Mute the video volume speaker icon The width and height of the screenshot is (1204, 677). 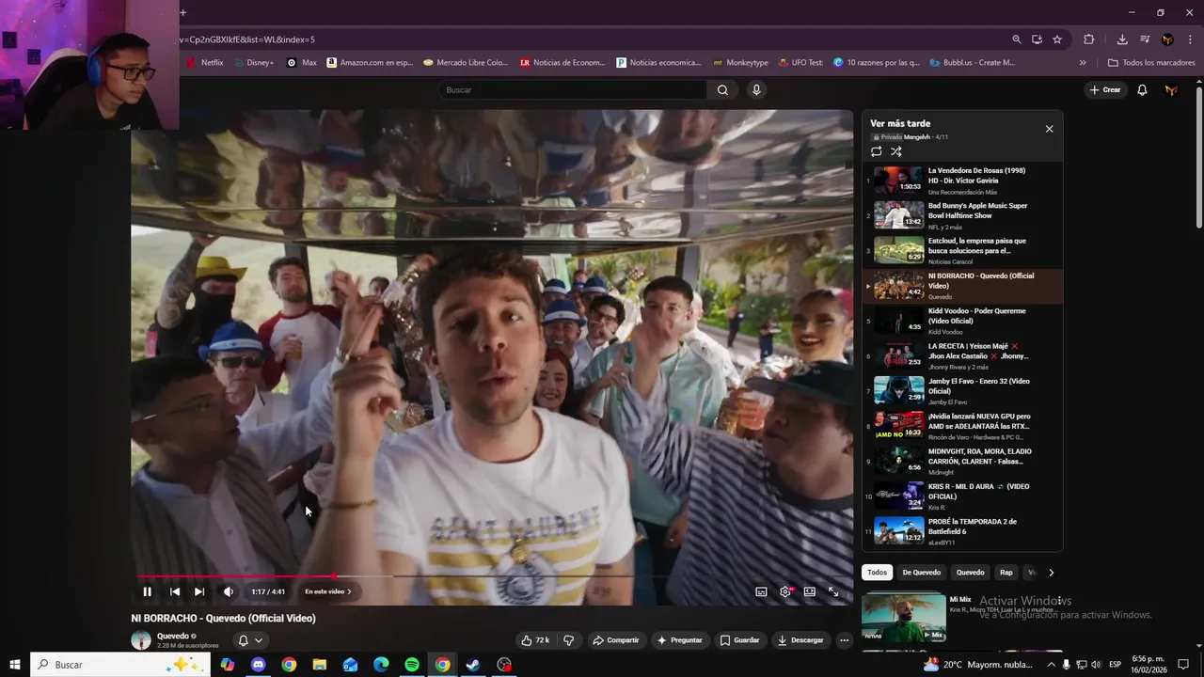[229, 591]
